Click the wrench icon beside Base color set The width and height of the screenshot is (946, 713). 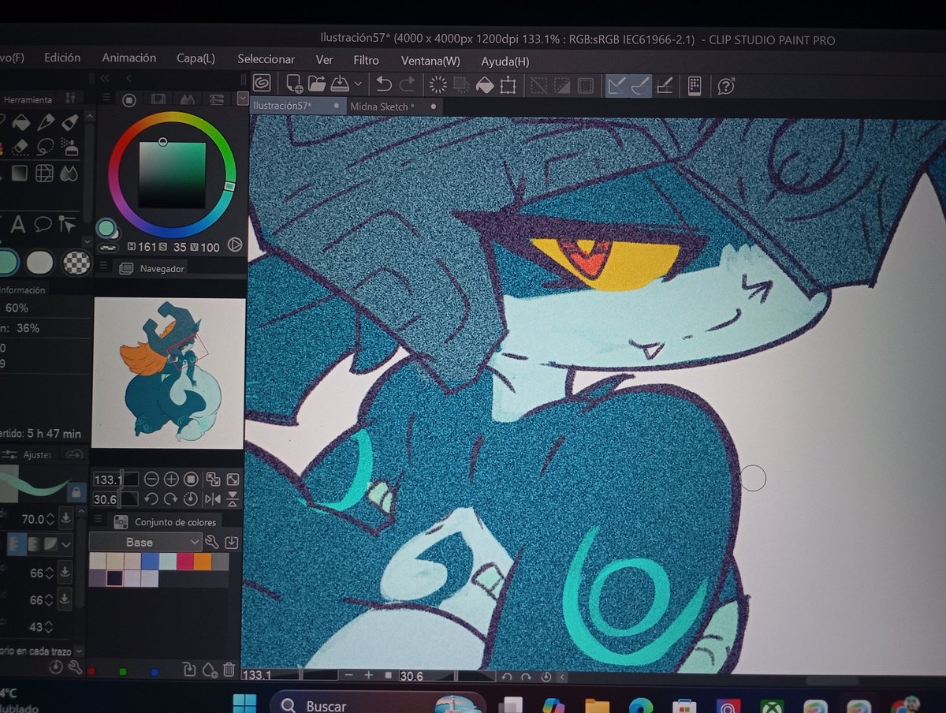211,542
